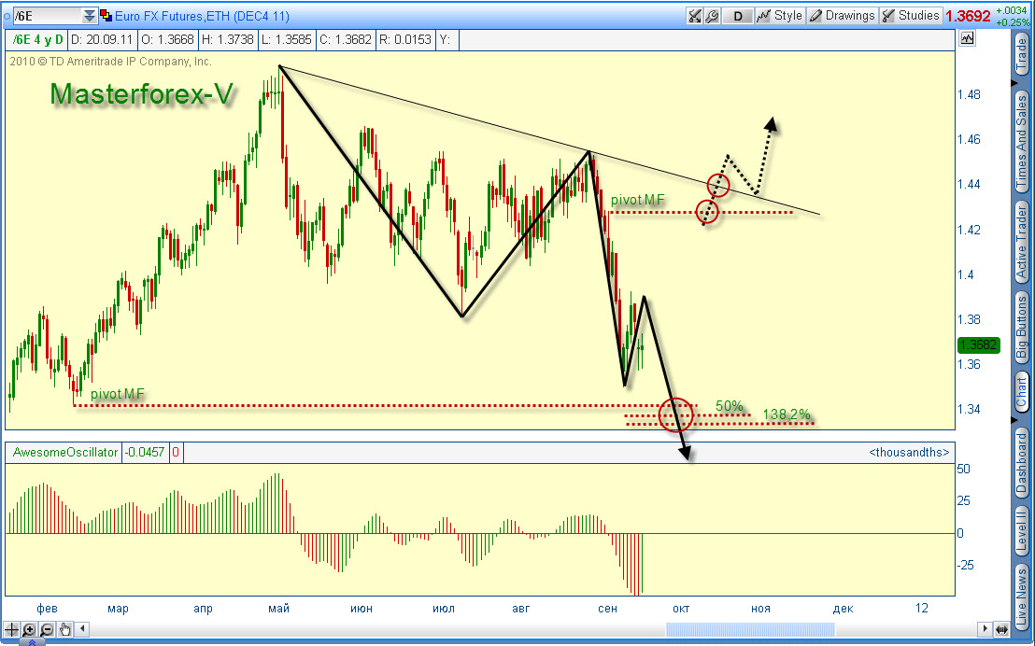The image size is (1035, 646).
Task: Toggle the Big Buttons side panel
Action: [x=1022, y=329]
